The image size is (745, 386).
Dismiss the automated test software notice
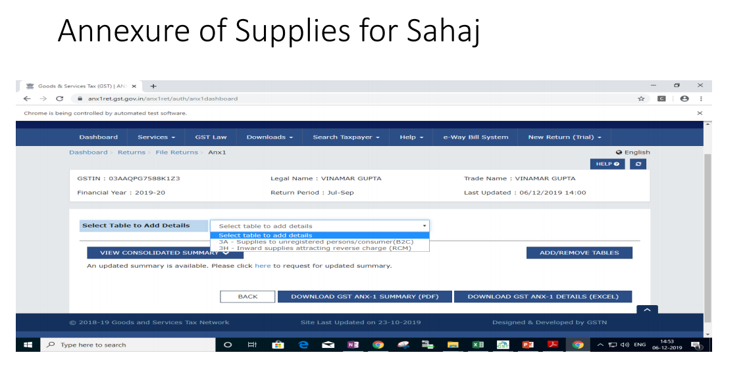tap(700, 113)
